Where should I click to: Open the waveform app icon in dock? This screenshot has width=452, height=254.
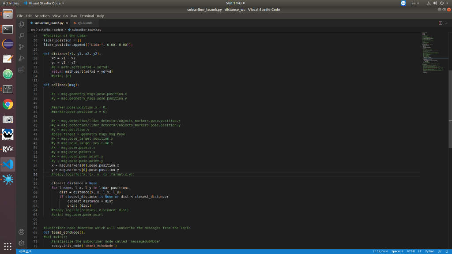pyautogui.click(x=8, y=134)
